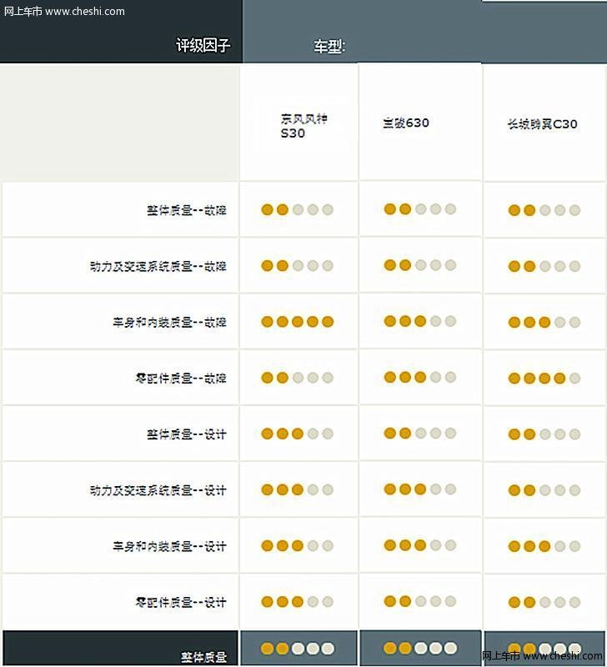Click 宝骏630 rating dots for 动力及变速系统质量--故障
Screen dimensions: 607x667
420,265
